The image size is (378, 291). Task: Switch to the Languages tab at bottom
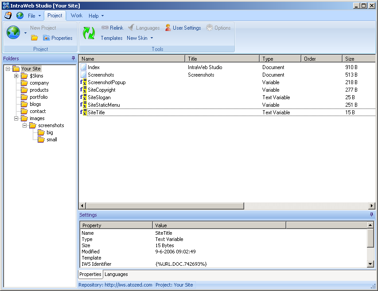click(116, 275)
